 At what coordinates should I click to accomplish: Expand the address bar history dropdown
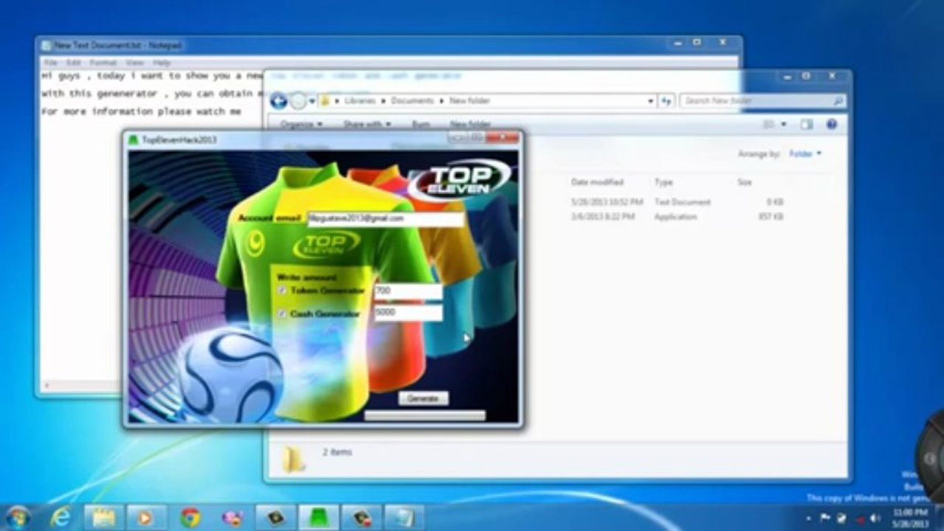651,100
